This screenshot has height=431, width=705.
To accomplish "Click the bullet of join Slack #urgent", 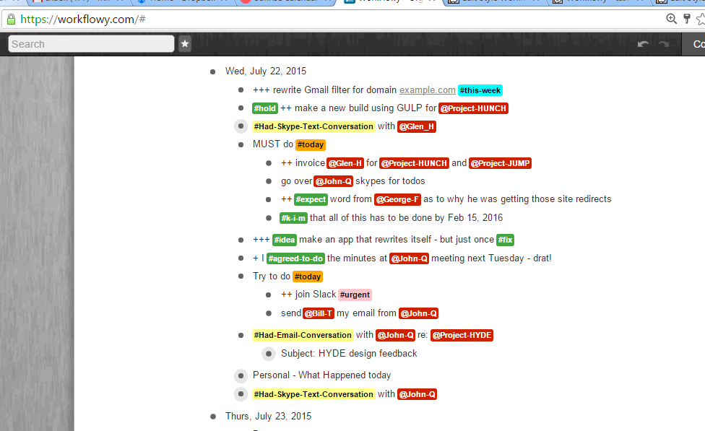I will [269, 295].
